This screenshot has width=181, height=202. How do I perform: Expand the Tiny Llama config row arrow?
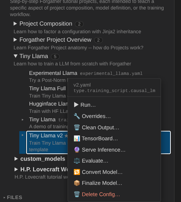[23, 120]
